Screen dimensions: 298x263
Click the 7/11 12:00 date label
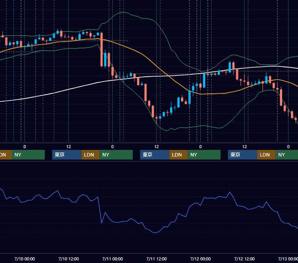[x=156, y=259]
